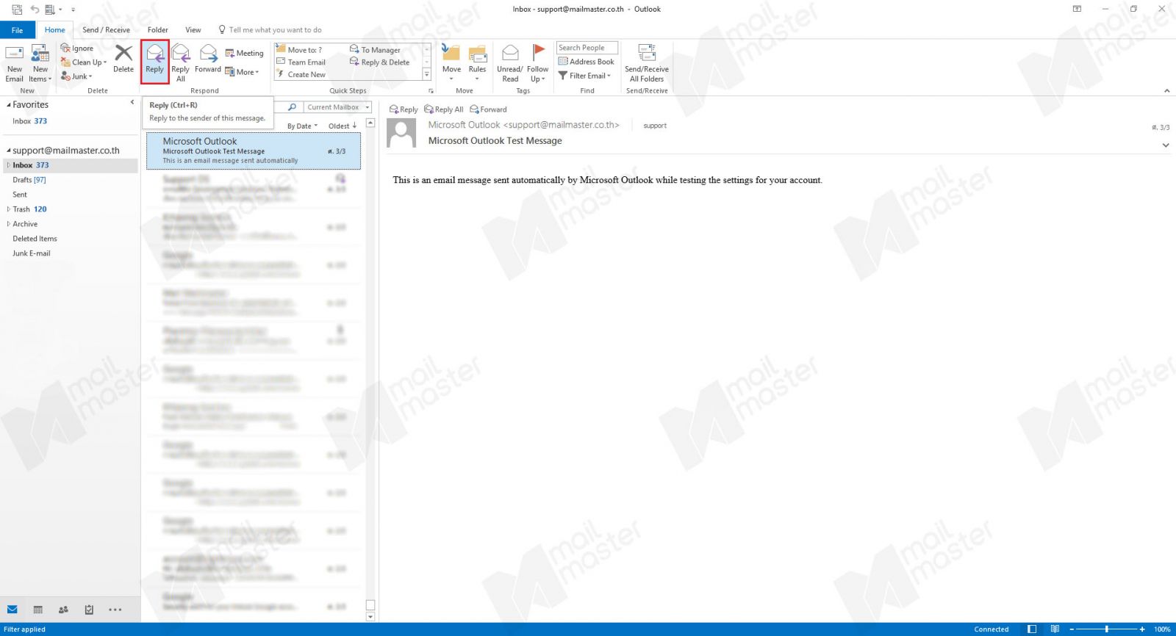The width and height of the screenshot is (1176, 636).
Task: Click Forward in the reading pane header
Action: (x=489, y=109)
